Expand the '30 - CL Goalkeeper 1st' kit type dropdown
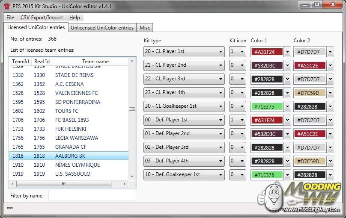346x218 pixels. tap(221, 106)
